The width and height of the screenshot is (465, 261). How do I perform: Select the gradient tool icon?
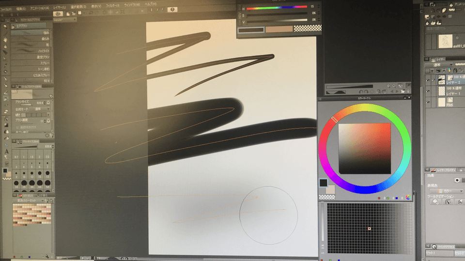[6, 125]
